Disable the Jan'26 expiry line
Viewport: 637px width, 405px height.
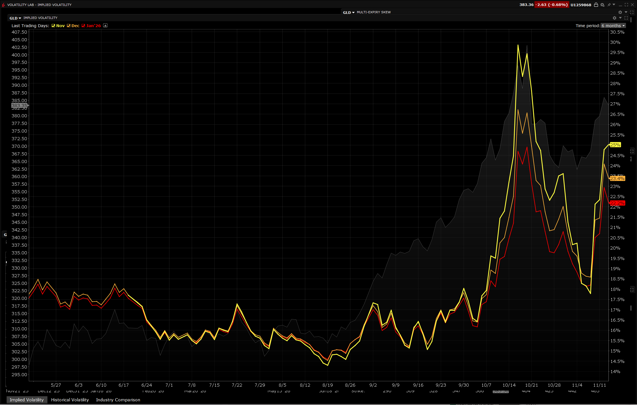pos(83,26)
